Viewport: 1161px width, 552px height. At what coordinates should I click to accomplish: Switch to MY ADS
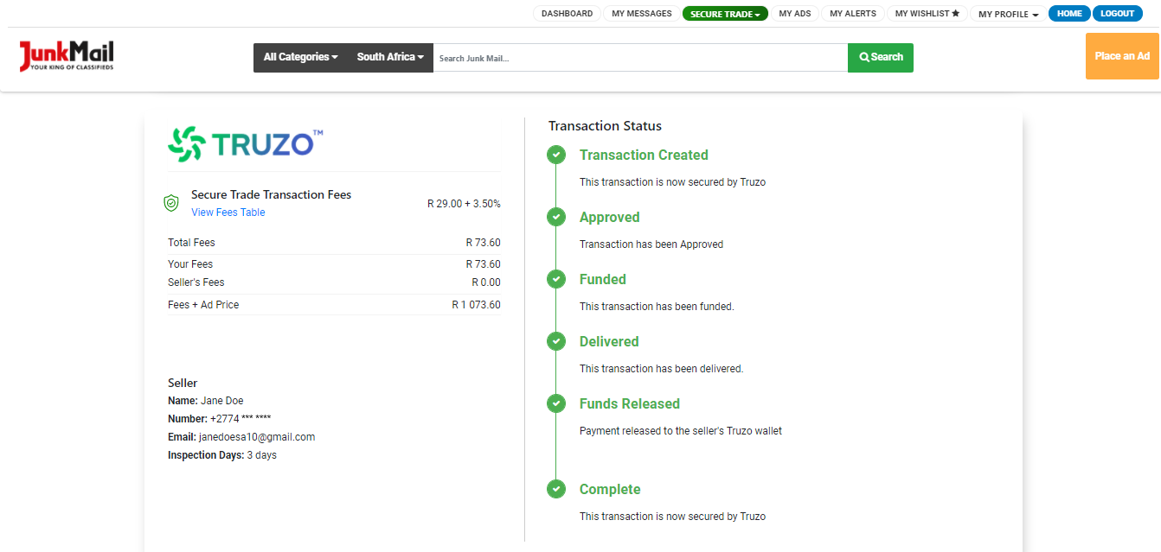(x=795, y=13)
